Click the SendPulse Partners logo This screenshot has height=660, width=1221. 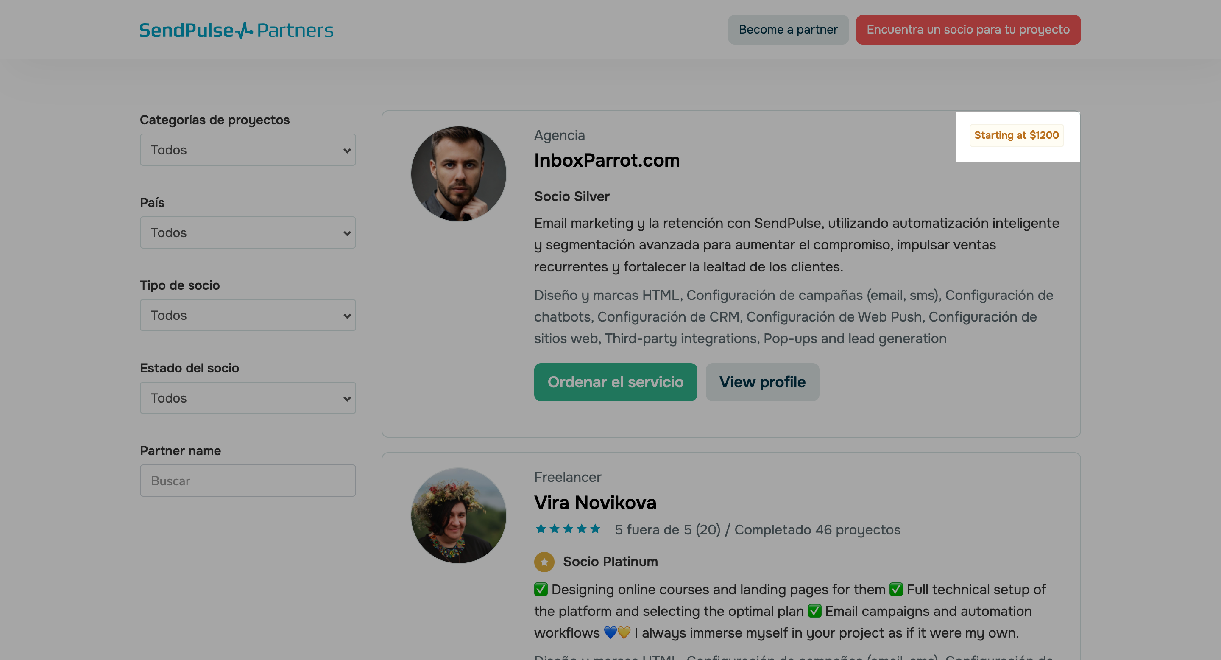pyautogui.click(x=236, y=31)
